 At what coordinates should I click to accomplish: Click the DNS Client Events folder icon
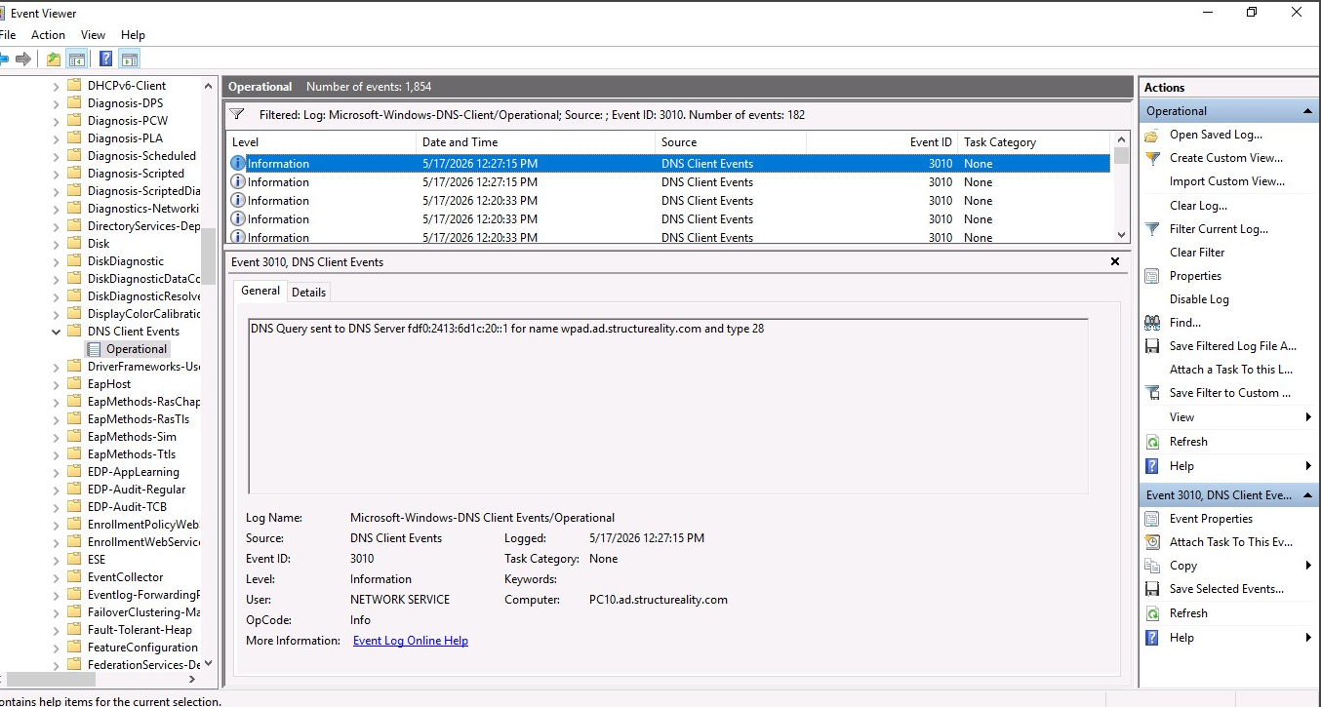74,332
